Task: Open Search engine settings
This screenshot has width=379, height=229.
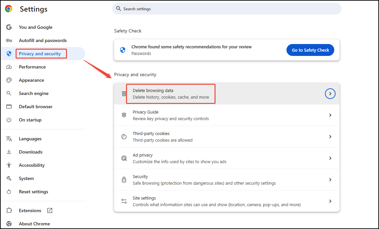Action: click(x=33, y=93)
